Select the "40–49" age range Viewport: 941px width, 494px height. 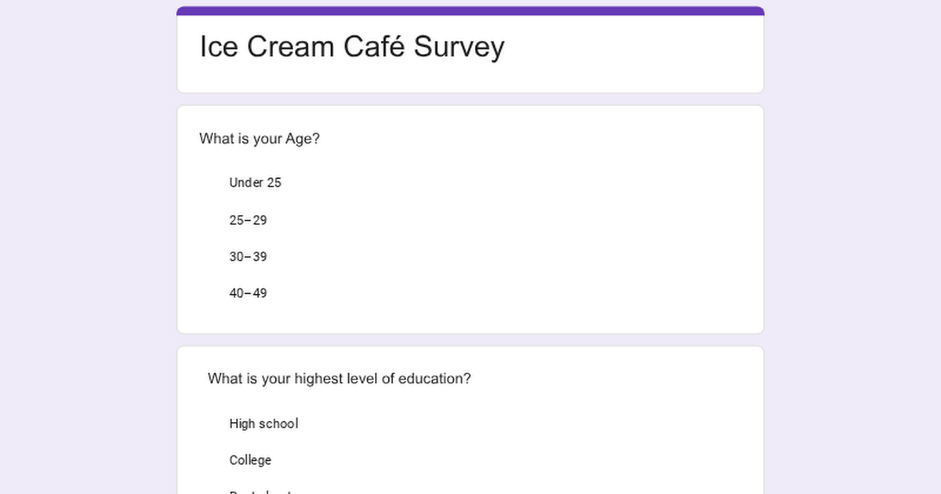pyautogui.click(x=248, y=293)
